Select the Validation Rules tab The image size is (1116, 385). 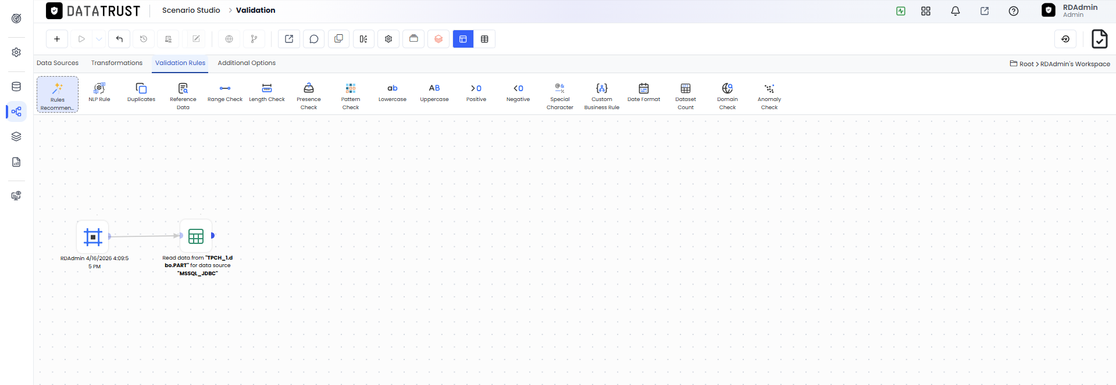pyautogui.click(x=180, y=63)
